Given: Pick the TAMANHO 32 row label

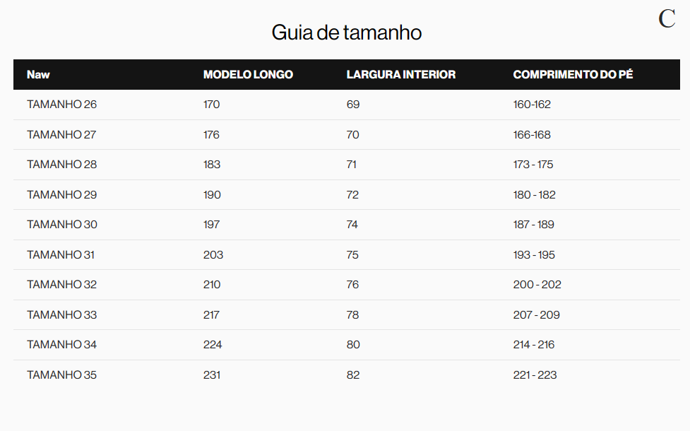Looking at the screenshot, I should 62,285.
